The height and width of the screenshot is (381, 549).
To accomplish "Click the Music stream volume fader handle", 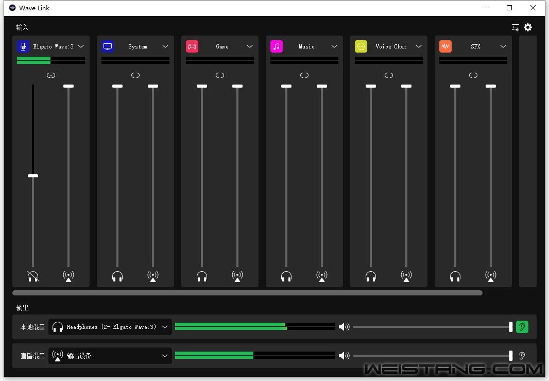I will [322, 86].
